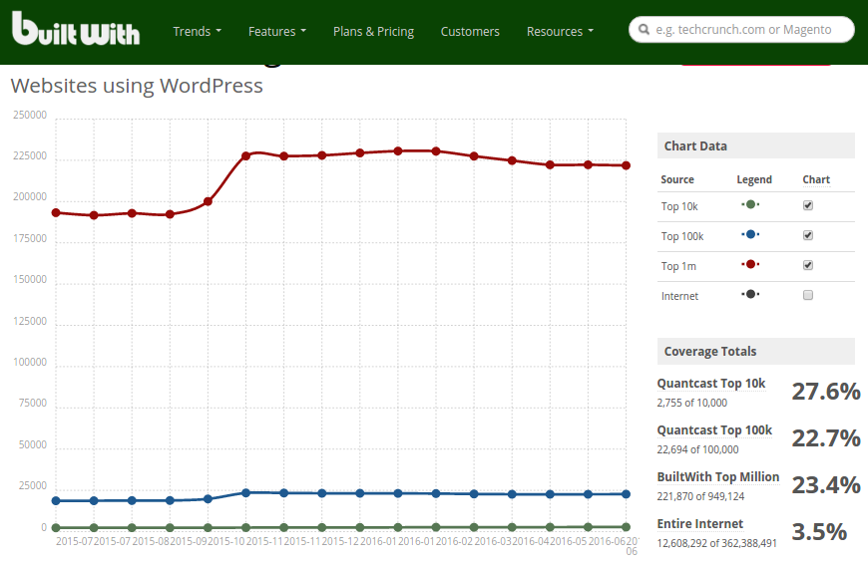Screen dimensions: 868x567
Task: Click the Source column header
Action: (677, 179)
